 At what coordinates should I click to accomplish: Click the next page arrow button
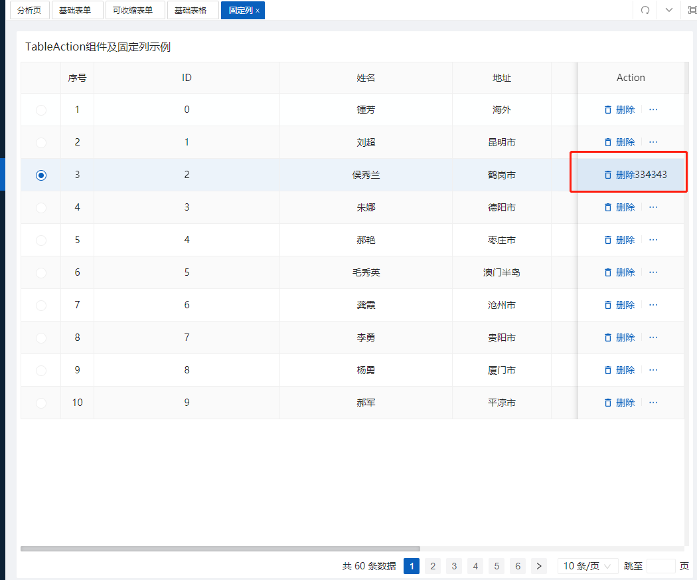pos(538,565)
